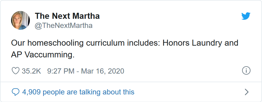
Task: Click the first line of the tweet text
Action: pos(125,43)
